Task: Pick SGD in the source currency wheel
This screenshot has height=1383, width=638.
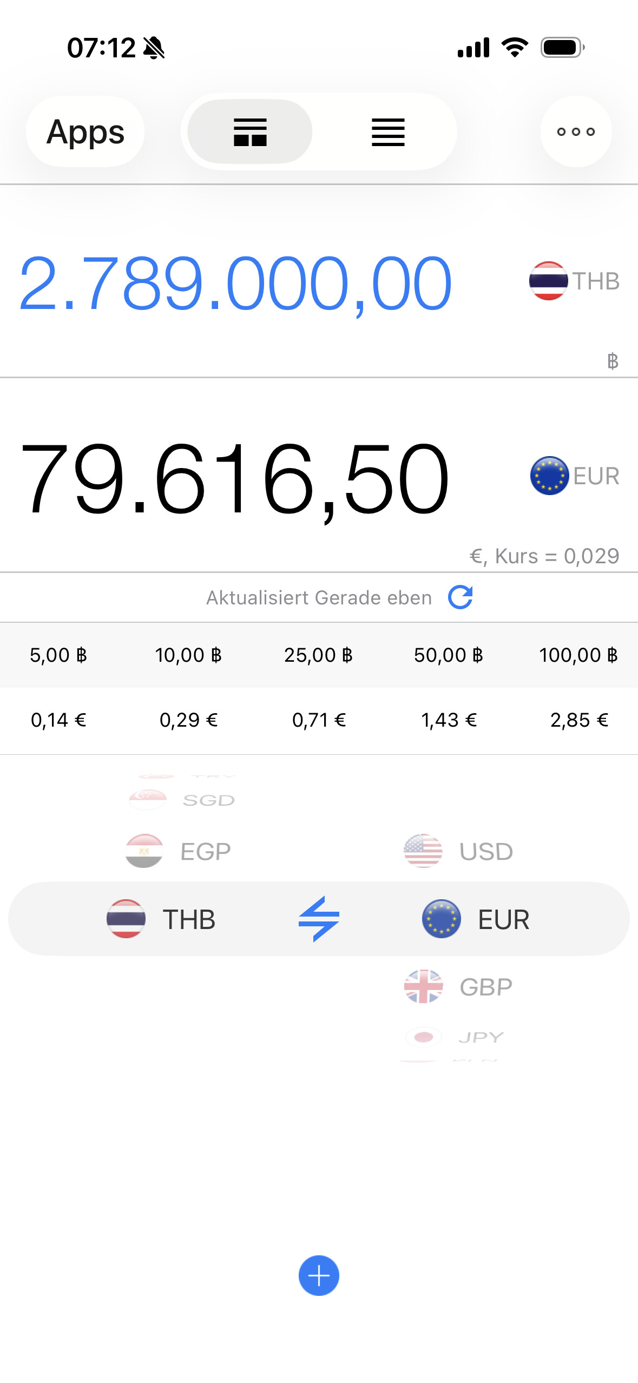Action: [x=182, y=800]
